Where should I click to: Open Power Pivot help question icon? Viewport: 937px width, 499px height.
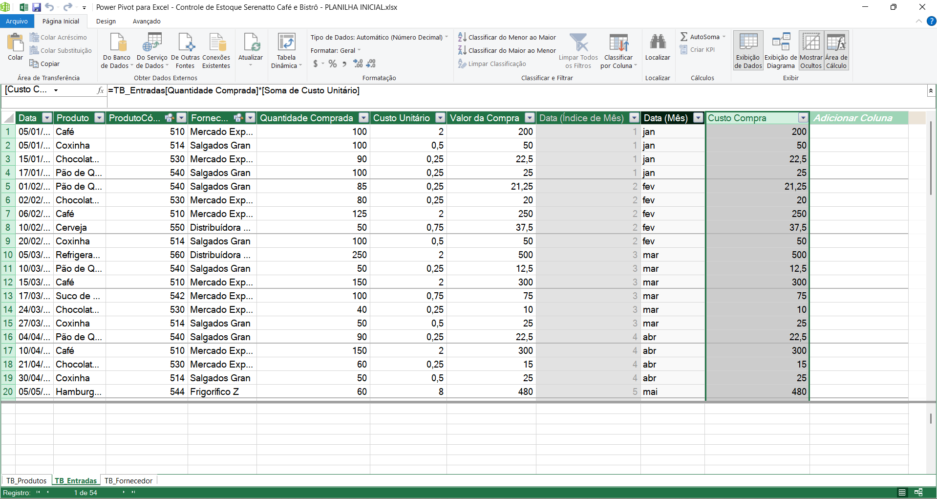point(931,21)
